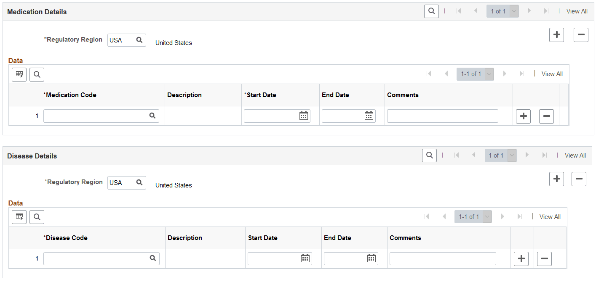
Task: Expand the medication Data grid '1-1 of 1' dropdown
Action: point(489,74)
